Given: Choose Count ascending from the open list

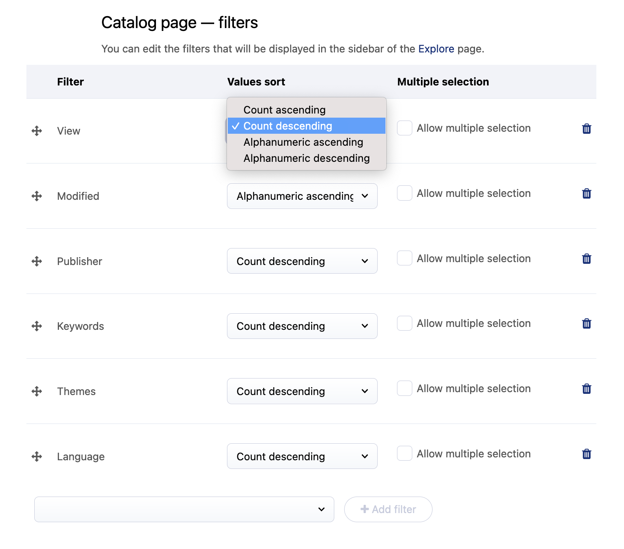Looking at the screenshot, I should (284, 110).
